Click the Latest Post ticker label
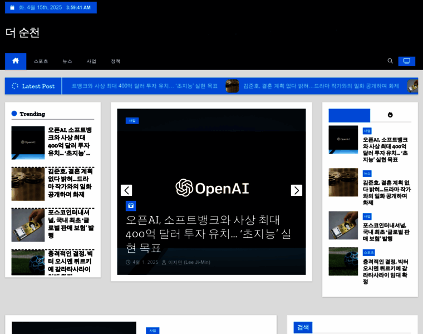Screen dimensions: 423x334 pos(33,86)
